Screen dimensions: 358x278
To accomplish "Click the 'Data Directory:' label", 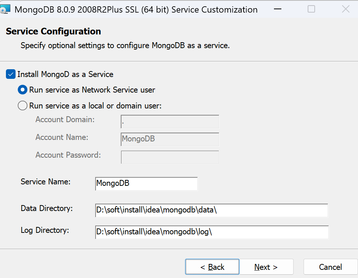I will pyautogui.click(x=47, y=208).
